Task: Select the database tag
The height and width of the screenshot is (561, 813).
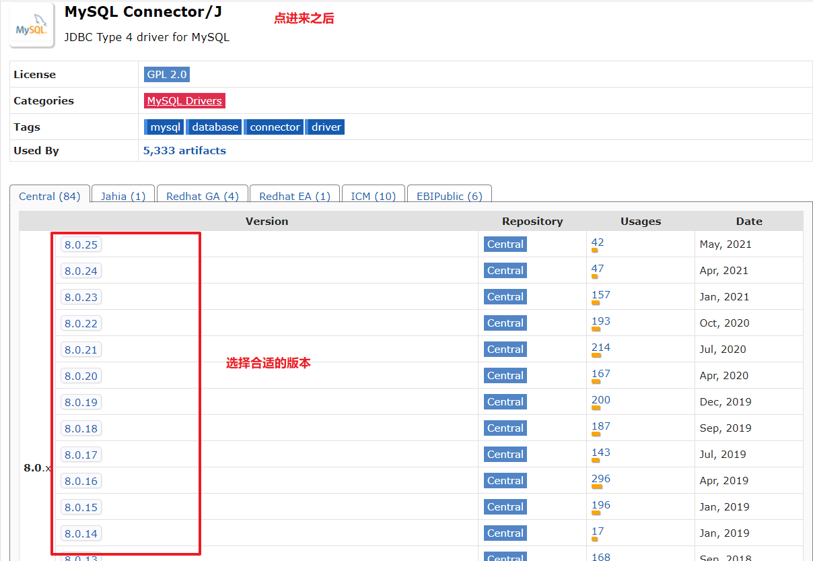Action: point(213,127)
